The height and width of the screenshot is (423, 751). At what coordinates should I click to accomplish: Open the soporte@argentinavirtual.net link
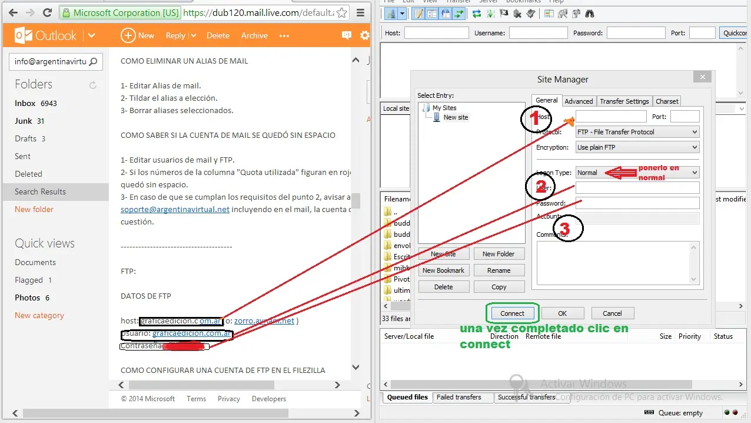[x=175, y=210]
